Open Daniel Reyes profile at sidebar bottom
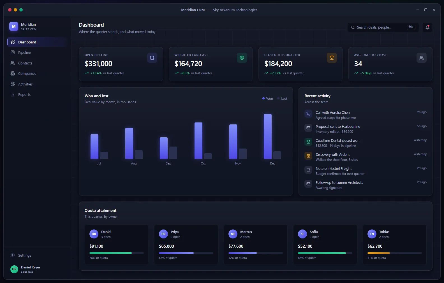The width and height of the screenshot is (444, 283). (37, 269)
